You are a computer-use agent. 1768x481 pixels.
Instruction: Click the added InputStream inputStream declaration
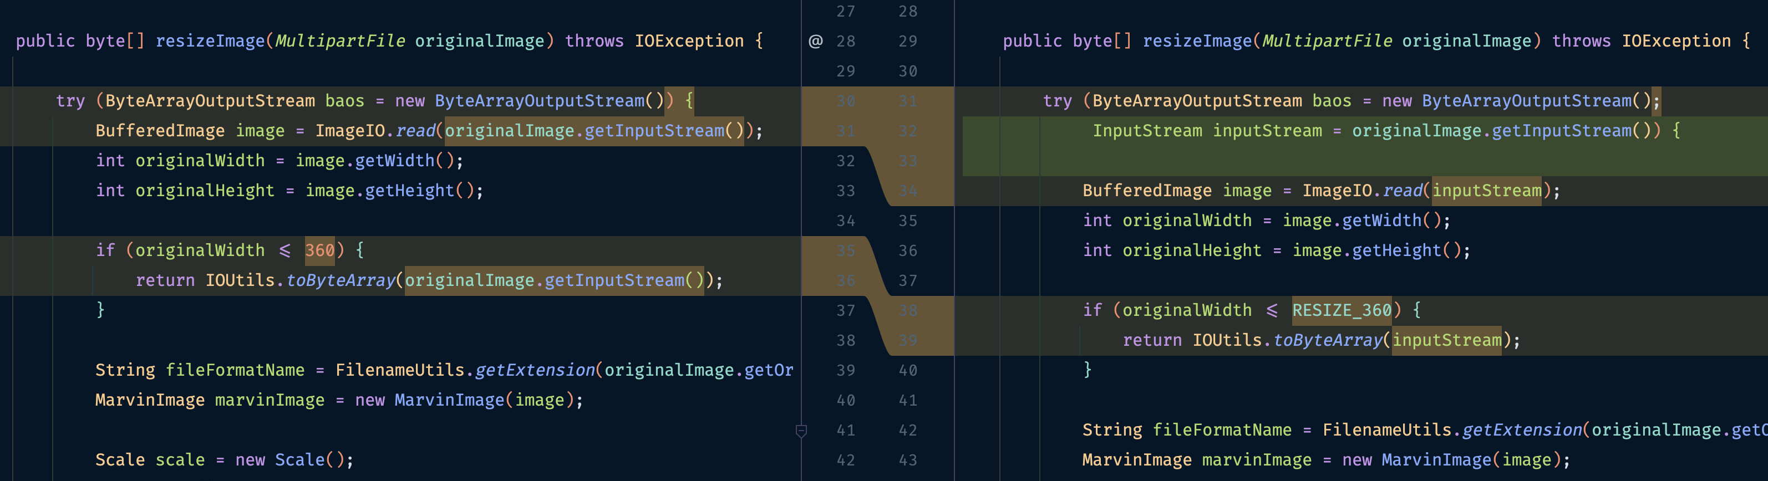(1207, 130)
